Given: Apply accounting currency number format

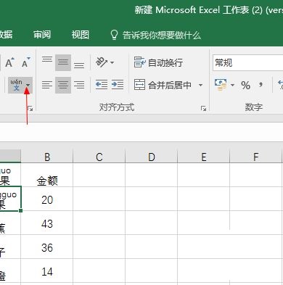Looking at the screenshot, I should coord(221,85).
